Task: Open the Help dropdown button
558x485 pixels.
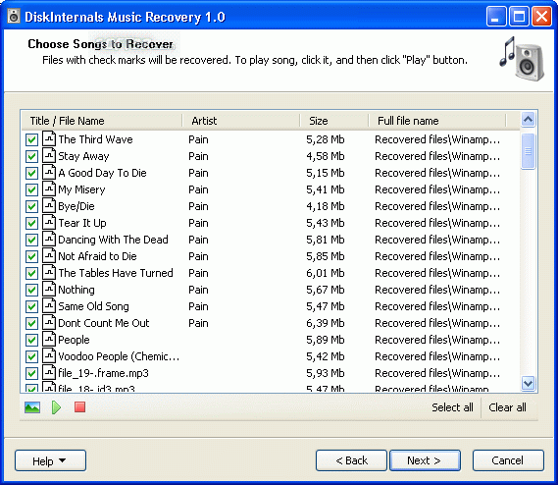Action: pos(50,460)
